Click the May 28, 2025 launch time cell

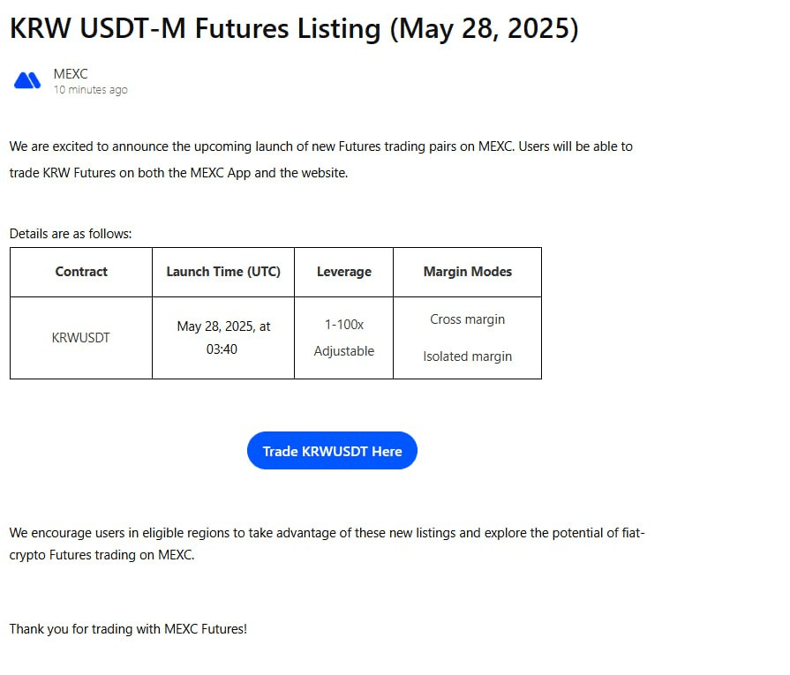coord(223,337)
